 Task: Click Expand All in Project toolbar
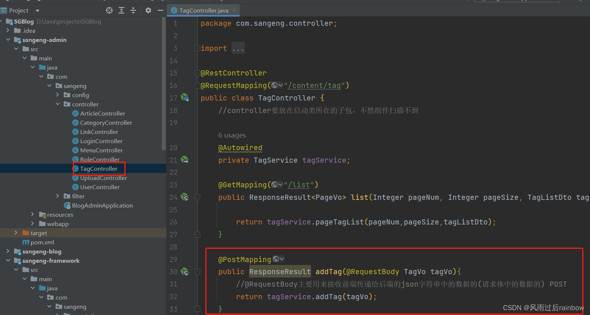pos(121,10)
